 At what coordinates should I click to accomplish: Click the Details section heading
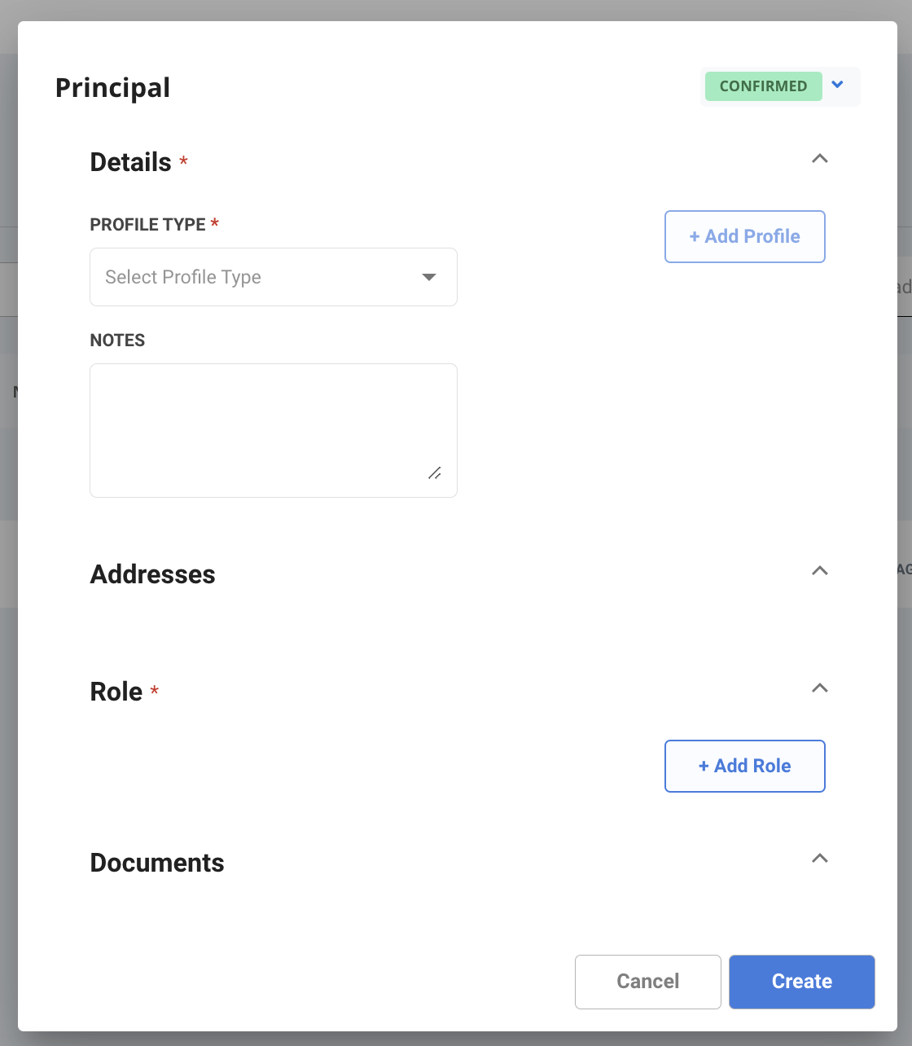131,162
